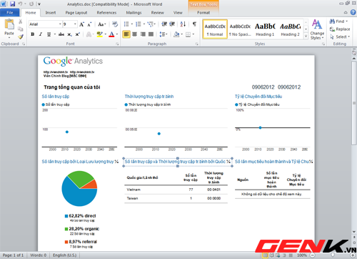Grow font size with large A icon
This screenshot has height=259, width=357.
tap(81, 24)
